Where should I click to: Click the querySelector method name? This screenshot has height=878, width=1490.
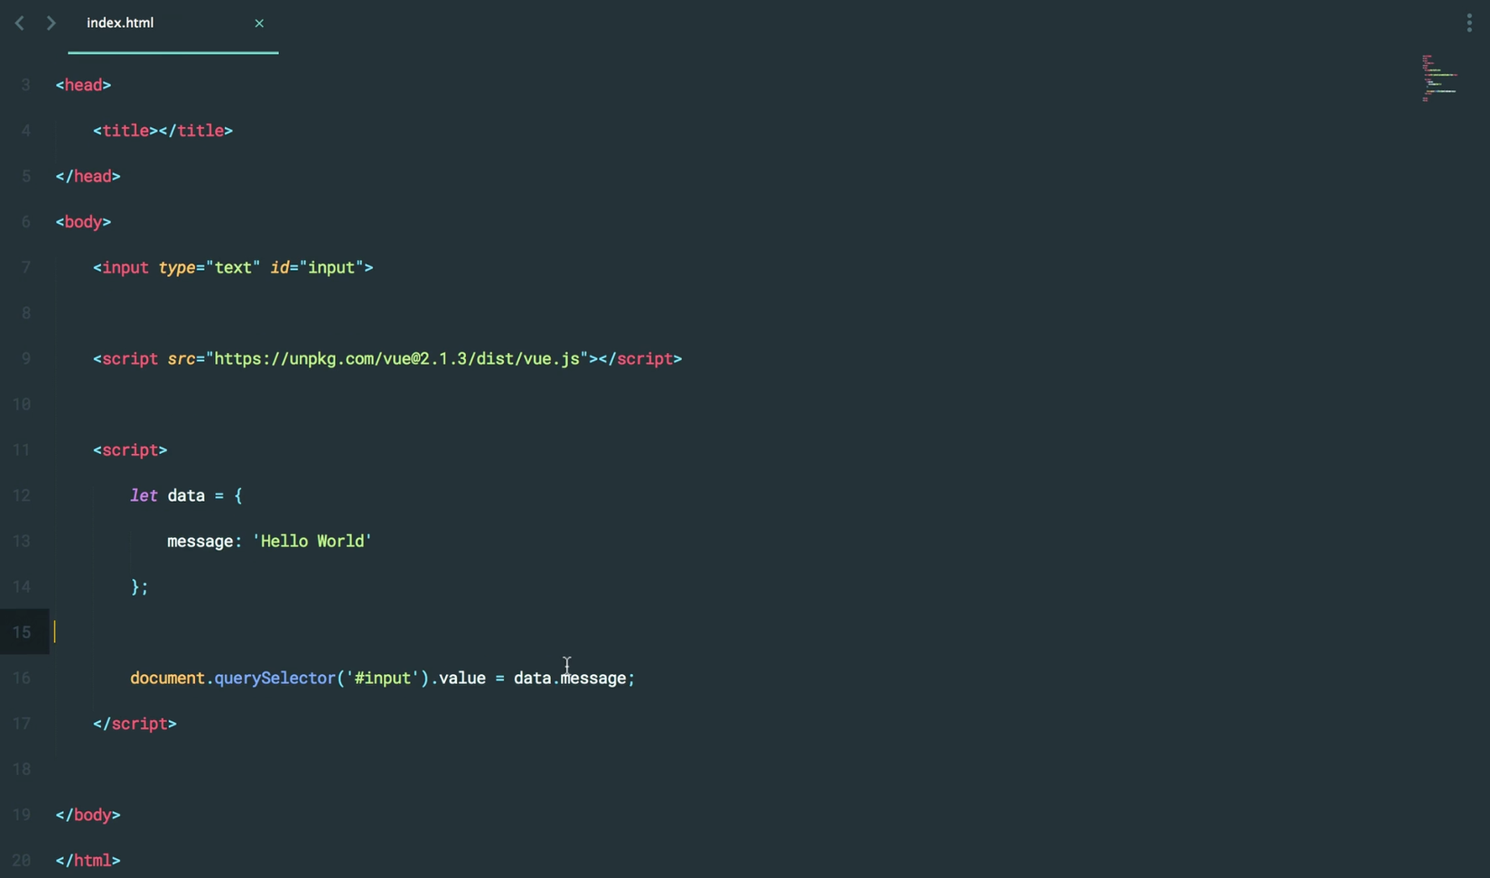click(x=275, y=678)
